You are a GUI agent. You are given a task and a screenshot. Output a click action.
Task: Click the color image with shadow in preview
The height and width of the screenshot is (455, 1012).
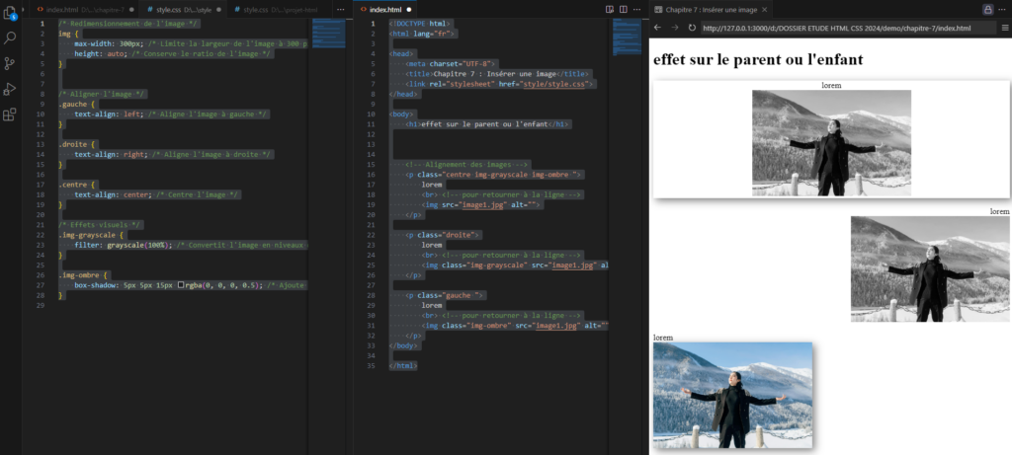click(x=732, y=395)
